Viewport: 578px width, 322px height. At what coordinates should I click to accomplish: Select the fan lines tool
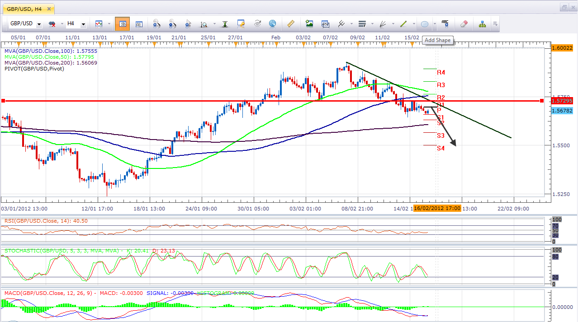click(x=383, y=23)
